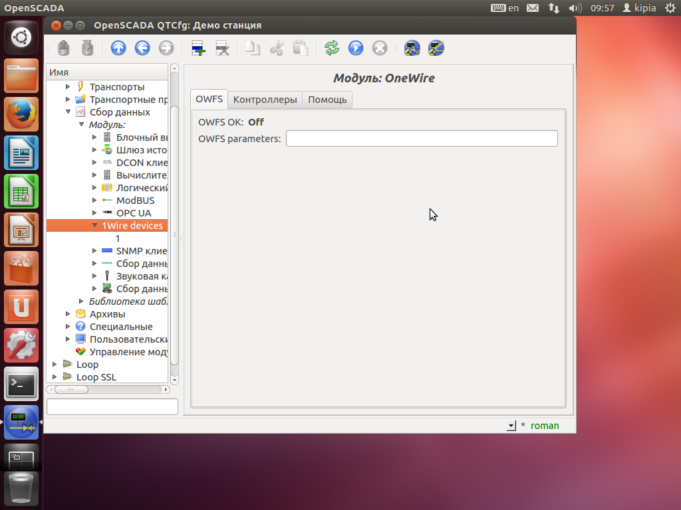This screenshot has width=681, height=510.
Task: Open the Terminal from the Ubuntu launcher
Action: 21,384
